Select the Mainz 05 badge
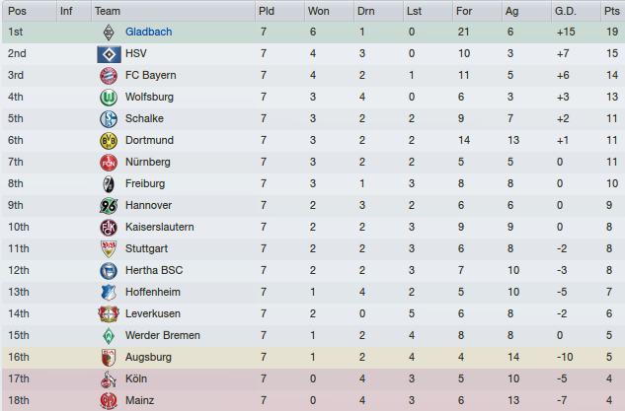The width and height of the screenshot is (625, 411). tap(109, 401)
